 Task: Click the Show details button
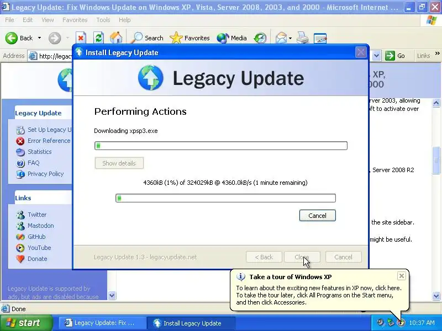119,163
